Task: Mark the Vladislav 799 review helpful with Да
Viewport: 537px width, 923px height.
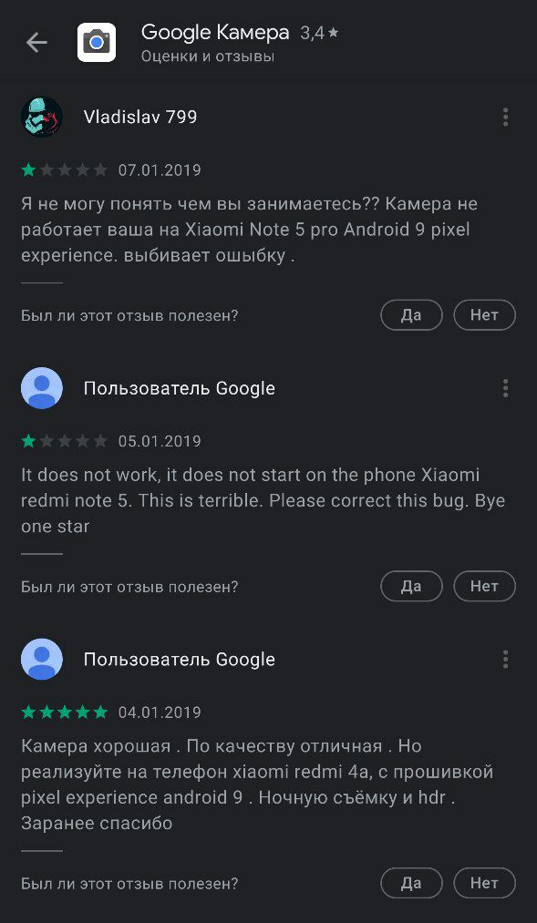Action: (x=411, y=315)
